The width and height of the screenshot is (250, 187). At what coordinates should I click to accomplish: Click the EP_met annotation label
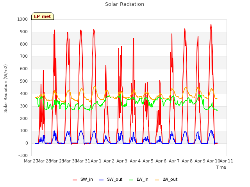43,16
